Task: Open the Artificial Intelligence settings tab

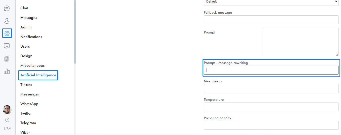Action: click(38, 75)
